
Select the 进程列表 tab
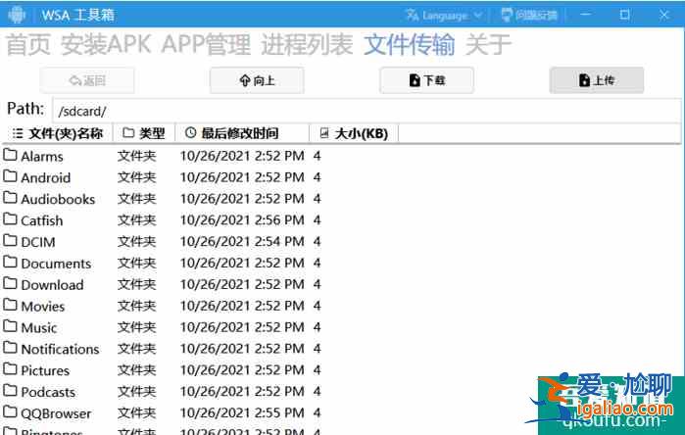(x=307, y=44)
